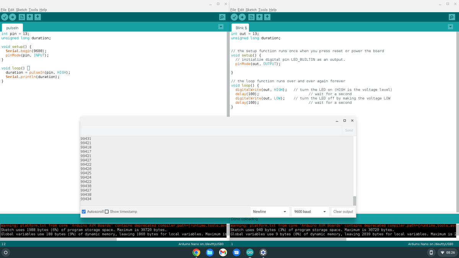Screen dimensions: 459x258
Task: Select the pulseIn sketch tab
Action: [x=12, y=28]
